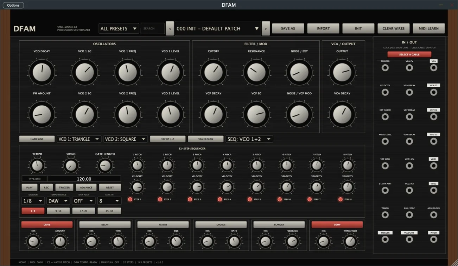Open the ALL PRESETS category dropdown
The height and width of the screenshot is (266, 458).
tap(119, 28)
